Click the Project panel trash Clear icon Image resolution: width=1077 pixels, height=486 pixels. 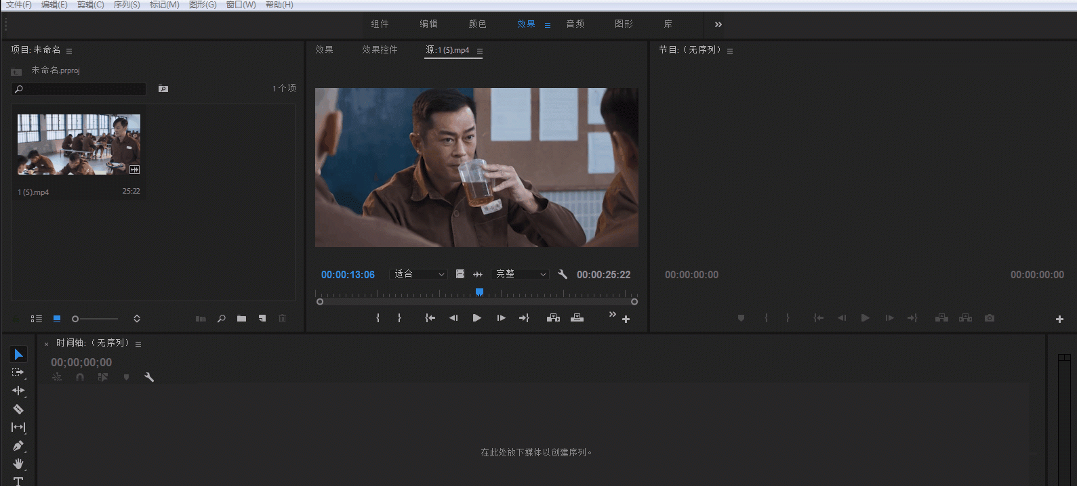(x=283, y=319)
